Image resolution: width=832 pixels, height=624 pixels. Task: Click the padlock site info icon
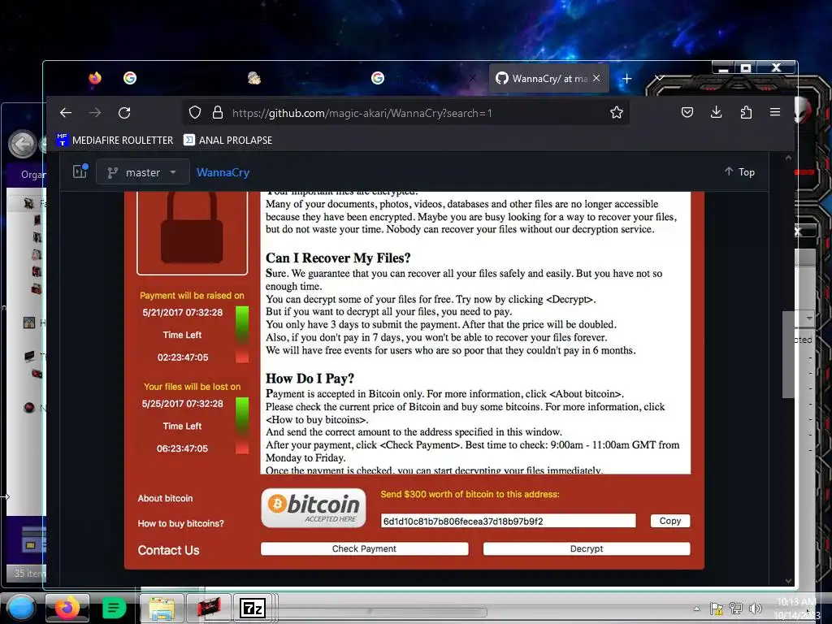[218, 112]
